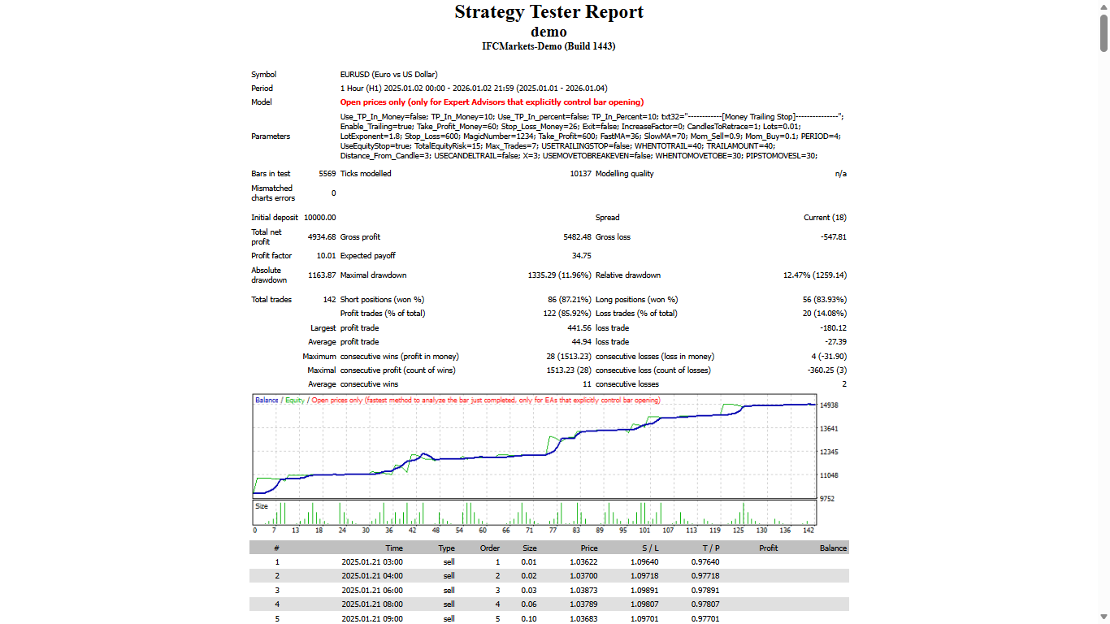Click Ticks modelled value "10137"

pyautogui.click(x=580, y=174)
